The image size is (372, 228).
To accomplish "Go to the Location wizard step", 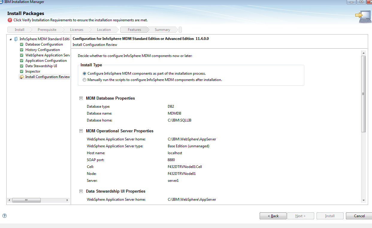I will [x=104, y=30].
